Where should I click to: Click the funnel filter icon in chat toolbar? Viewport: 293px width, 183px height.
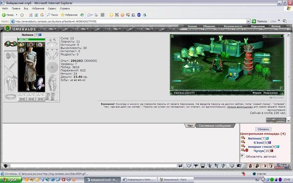(x=196, y=166)
